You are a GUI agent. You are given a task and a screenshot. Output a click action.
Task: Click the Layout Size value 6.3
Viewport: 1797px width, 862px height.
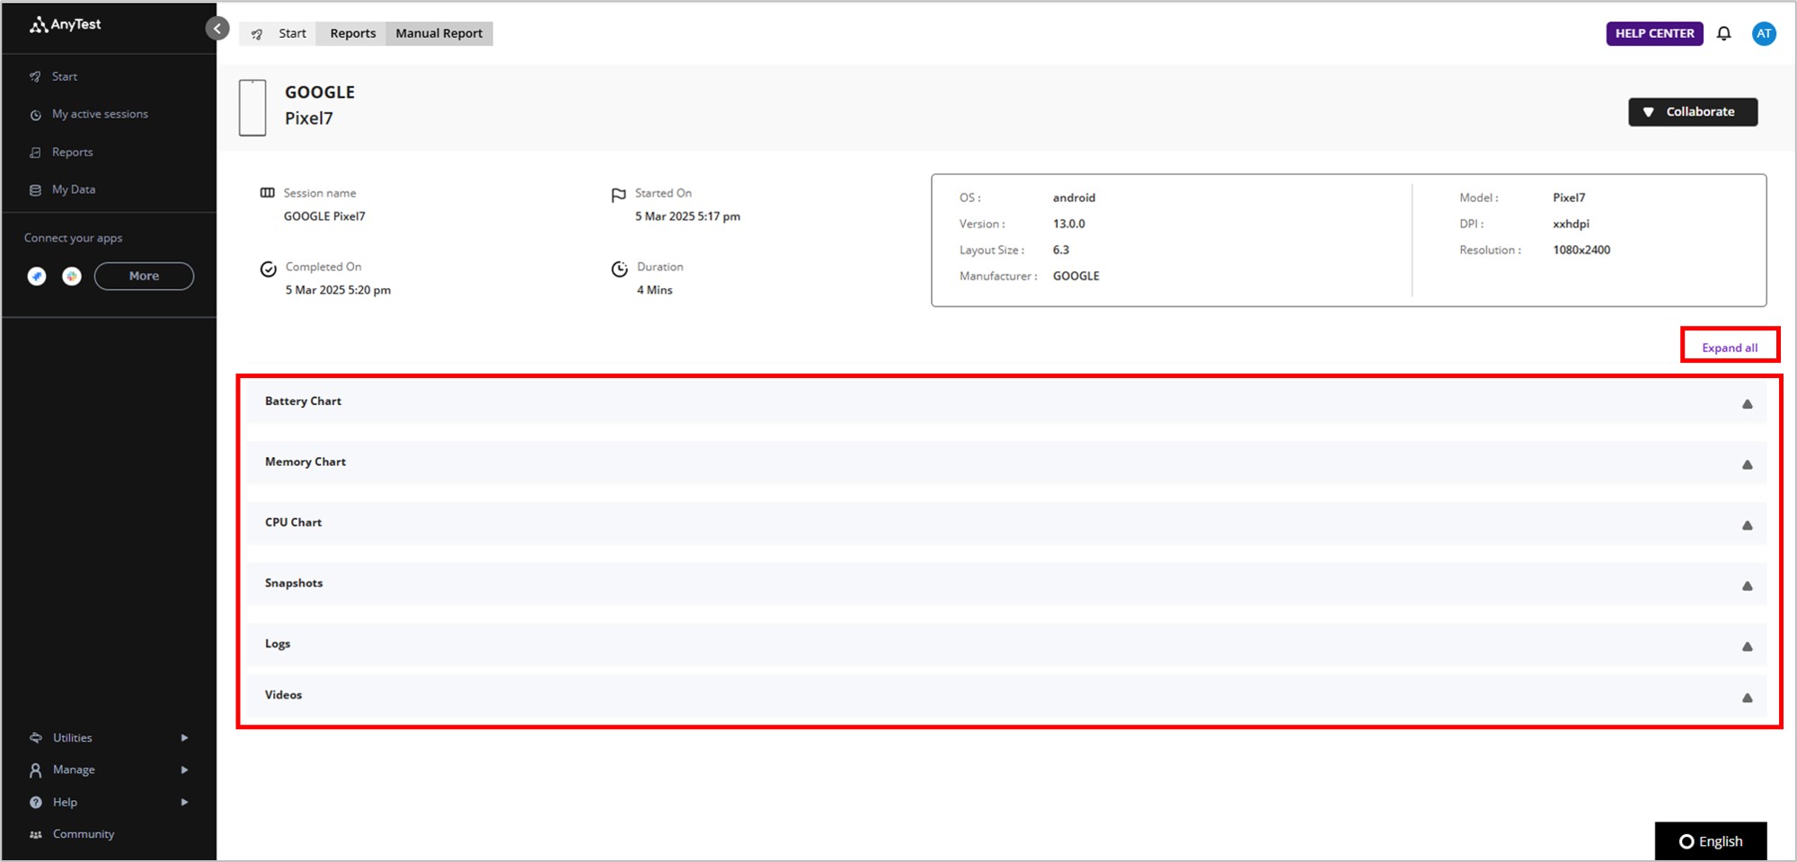[1061, 250]
